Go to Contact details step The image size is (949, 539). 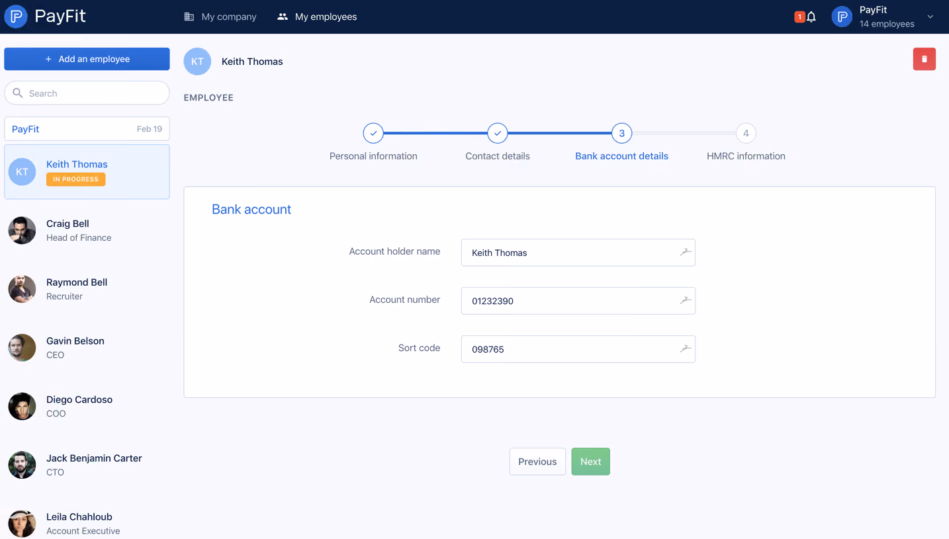coord(498,144)
